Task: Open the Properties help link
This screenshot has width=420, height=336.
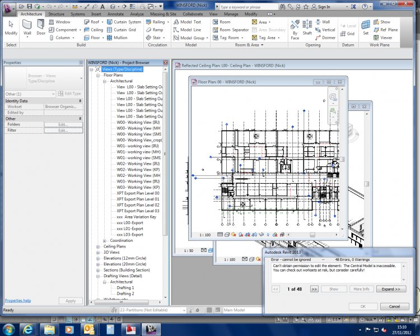Action: click(18, 301)
